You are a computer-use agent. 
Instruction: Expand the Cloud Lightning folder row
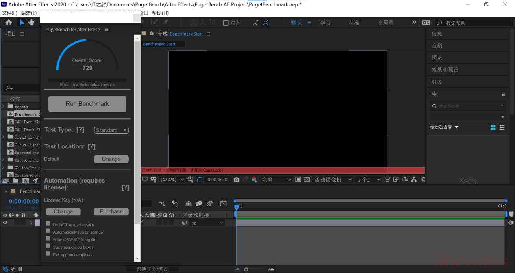click(x=3, y=137)
